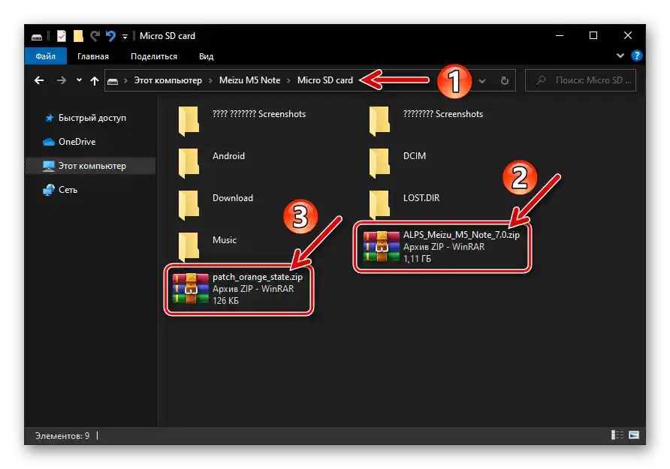This screenshot has width=670, height=469.
Task: Click the Быстрый доступ star icon
Action: click(49, 118)
